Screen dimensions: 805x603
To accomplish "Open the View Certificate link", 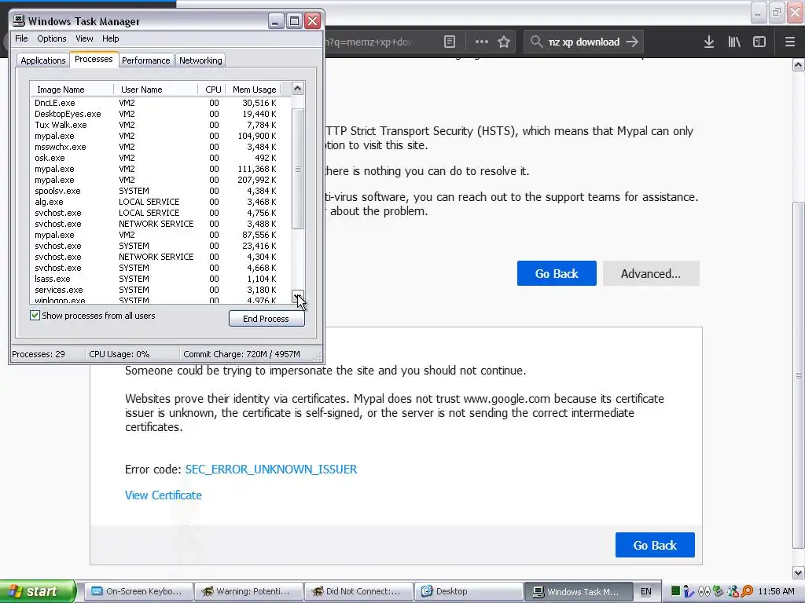I will (164, 495).
